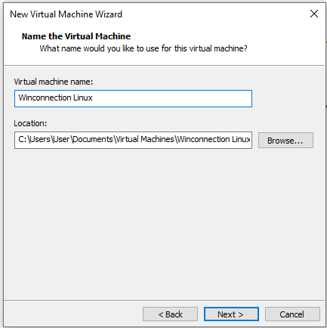This screenshot has width=327, height=328.
Task: Click the "Virtual machine name:" label
Action: [x=54, y=82]
